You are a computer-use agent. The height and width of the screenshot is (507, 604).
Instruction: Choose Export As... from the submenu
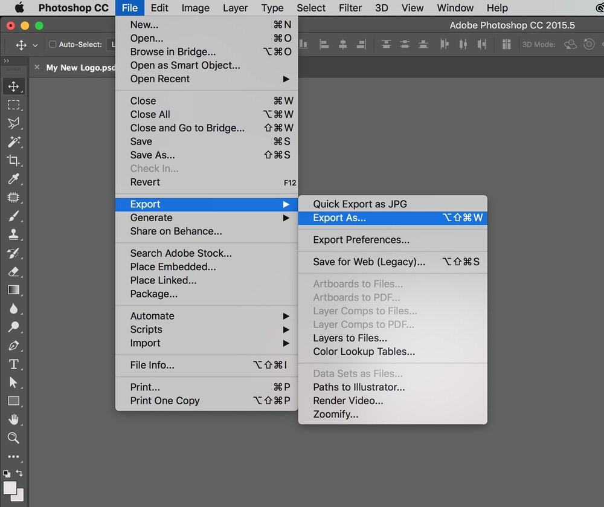click(x=393, y=218)
